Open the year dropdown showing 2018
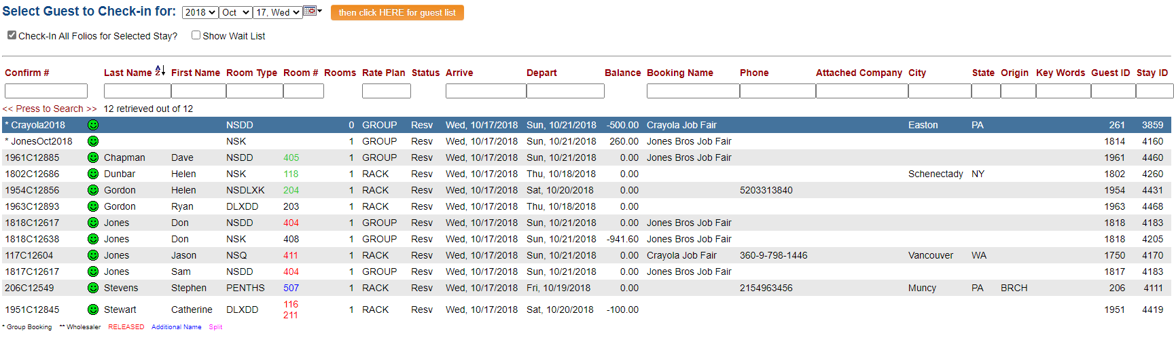 point(200,13)
